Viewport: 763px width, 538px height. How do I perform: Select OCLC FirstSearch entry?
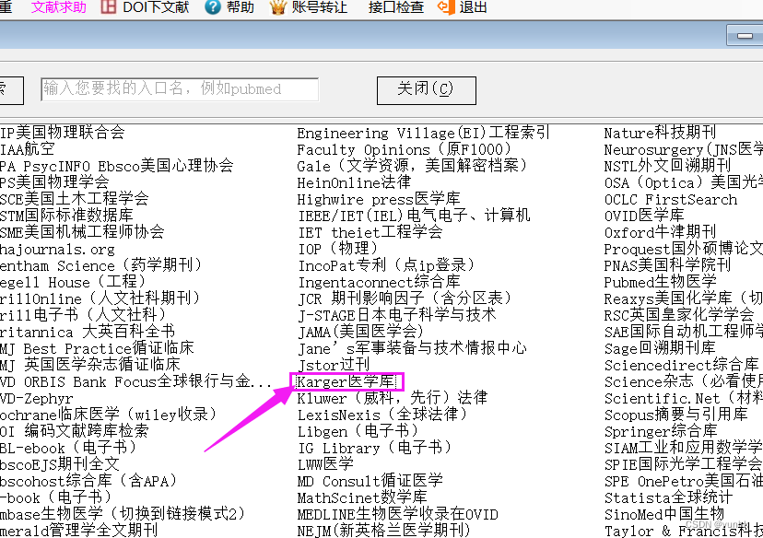[671, 199]
